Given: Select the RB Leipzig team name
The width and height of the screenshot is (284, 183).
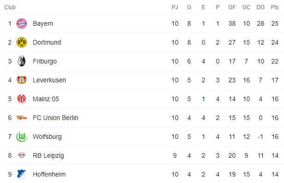Looking at the screenshot, I should [48, 155].
